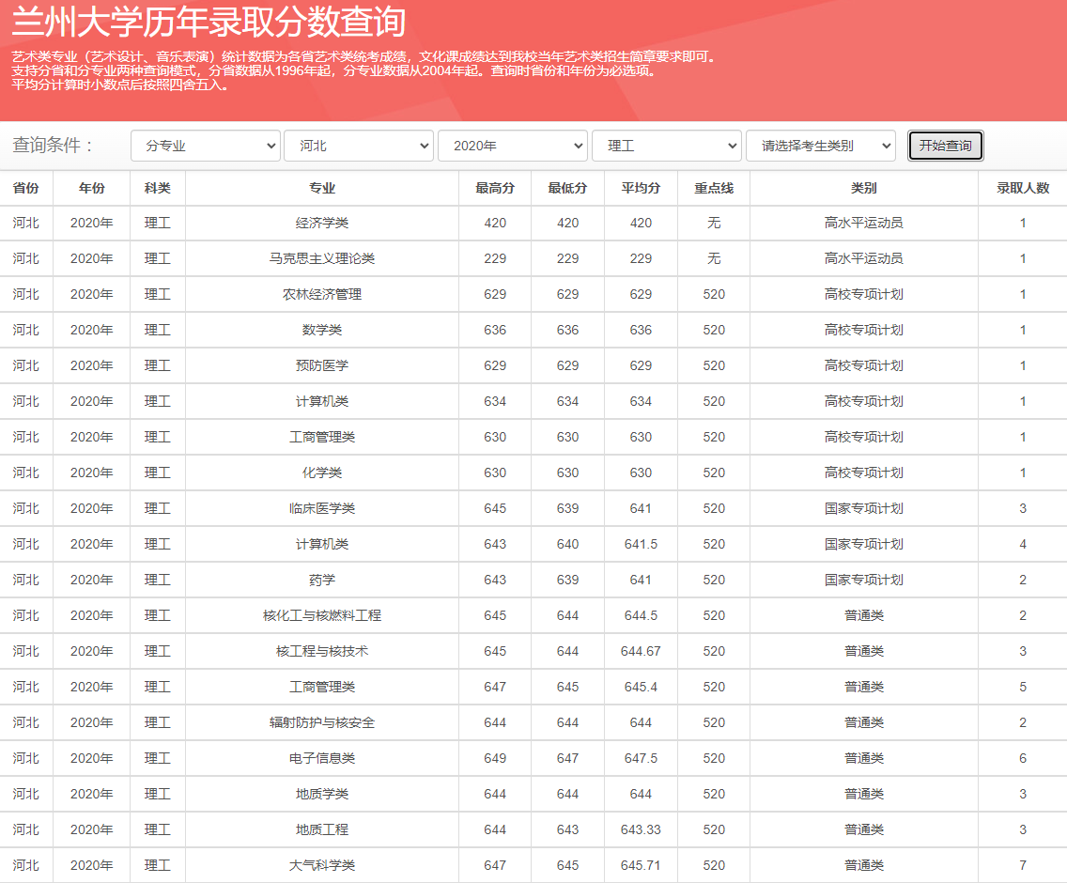1067x883 pixels.
Task: Select the 最高分 column header
Action: (493, 188)
